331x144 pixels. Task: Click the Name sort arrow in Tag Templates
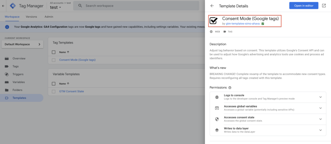click(68, 52)
